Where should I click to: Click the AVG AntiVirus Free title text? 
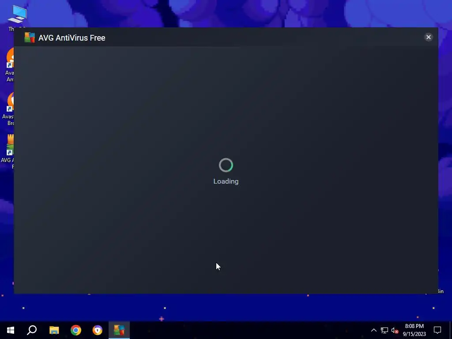(72, 38)
